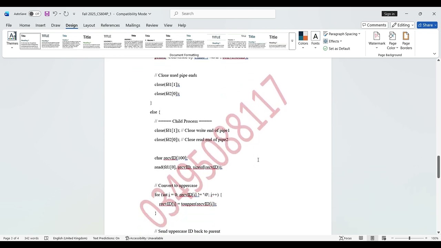Click the zoom in plus button

coord(426,238)
